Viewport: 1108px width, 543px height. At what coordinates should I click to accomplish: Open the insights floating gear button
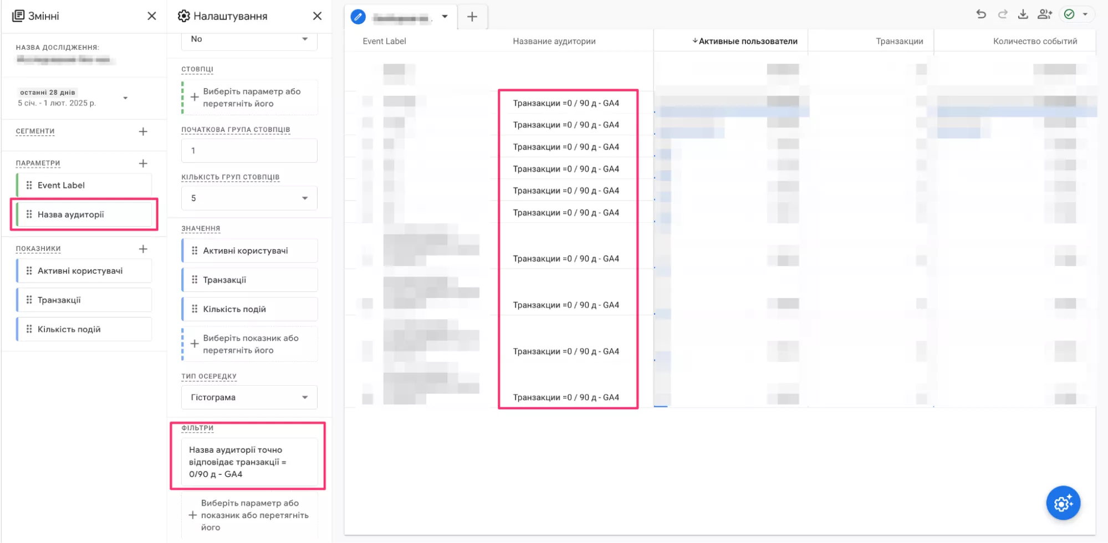pyautogui.click(x=1063, y=503)
